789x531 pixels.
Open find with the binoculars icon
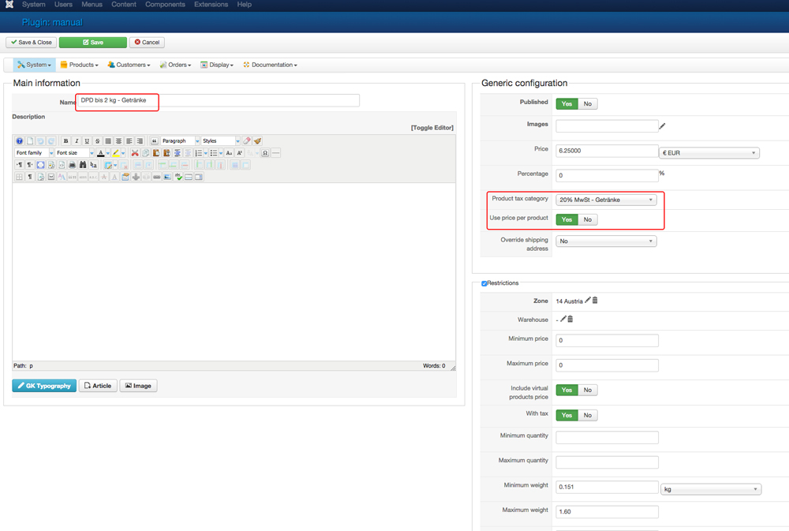[x=83, y=165]
